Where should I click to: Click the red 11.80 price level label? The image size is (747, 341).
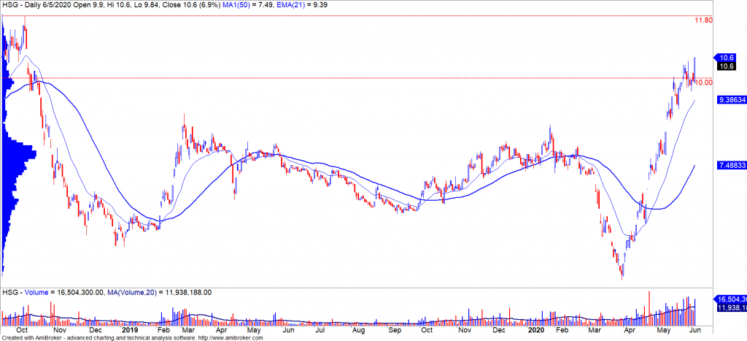tap(703, 20)
